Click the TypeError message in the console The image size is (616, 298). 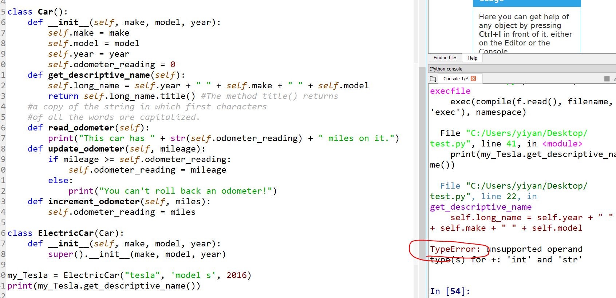click(506, 254)
